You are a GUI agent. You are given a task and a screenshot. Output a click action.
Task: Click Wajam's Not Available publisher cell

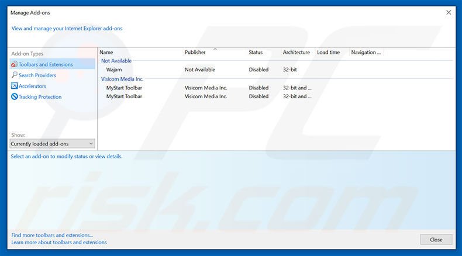200,70
